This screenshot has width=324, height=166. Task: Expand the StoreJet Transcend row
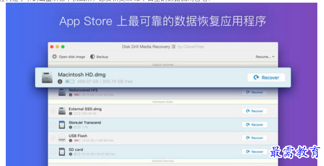pyautogui.click(x=53, y=125)
